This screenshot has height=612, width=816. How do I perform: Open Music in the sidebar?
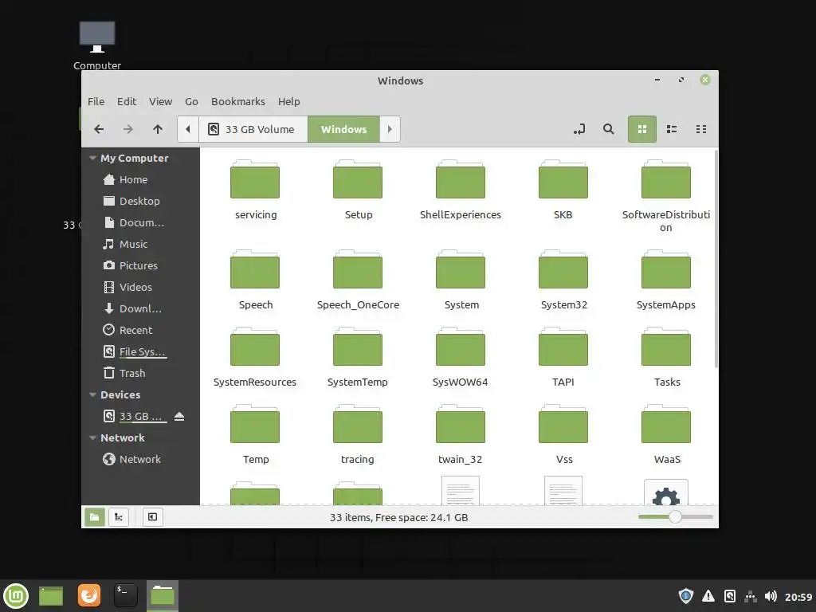(140, 244)
